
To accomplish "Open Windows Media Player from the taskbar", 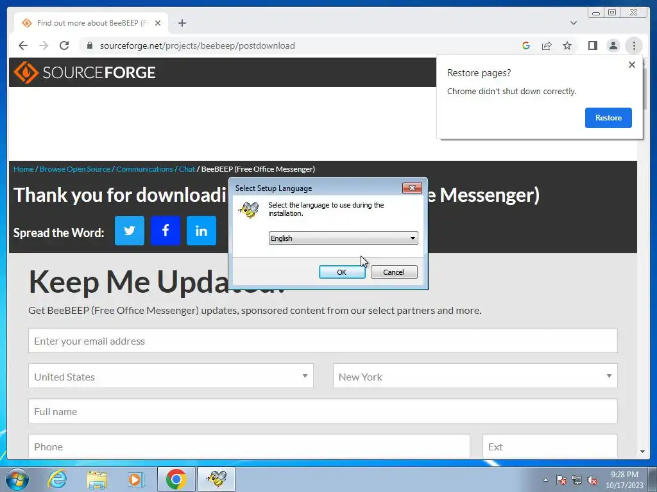I will pyautogui.click(x=135, y=479).
